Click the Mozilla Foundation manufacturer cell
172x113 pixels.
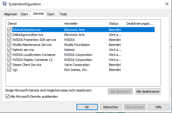[x=77, y=45]
